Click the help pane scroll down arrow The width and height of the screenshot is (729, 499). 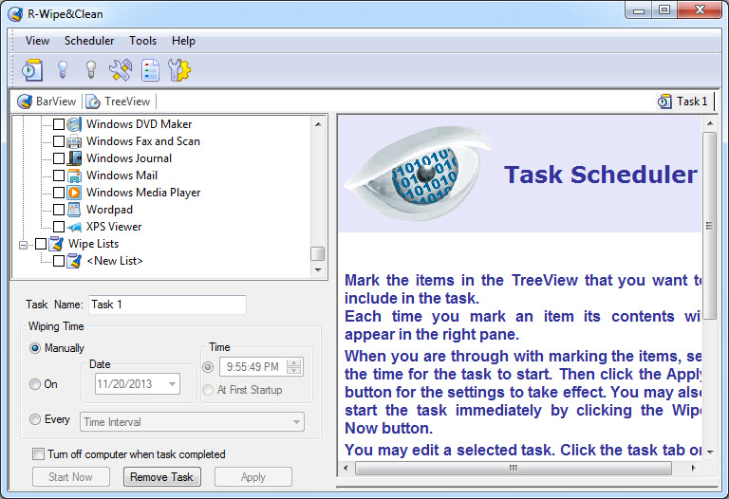[710, 452]
